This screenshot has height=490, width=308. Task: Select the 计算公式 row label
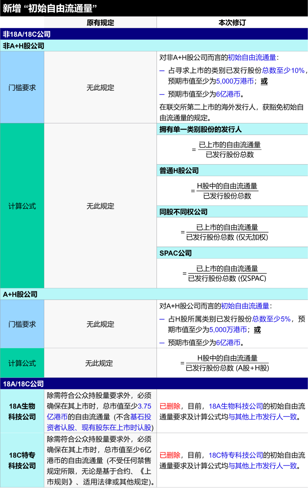tap(22, 206)
